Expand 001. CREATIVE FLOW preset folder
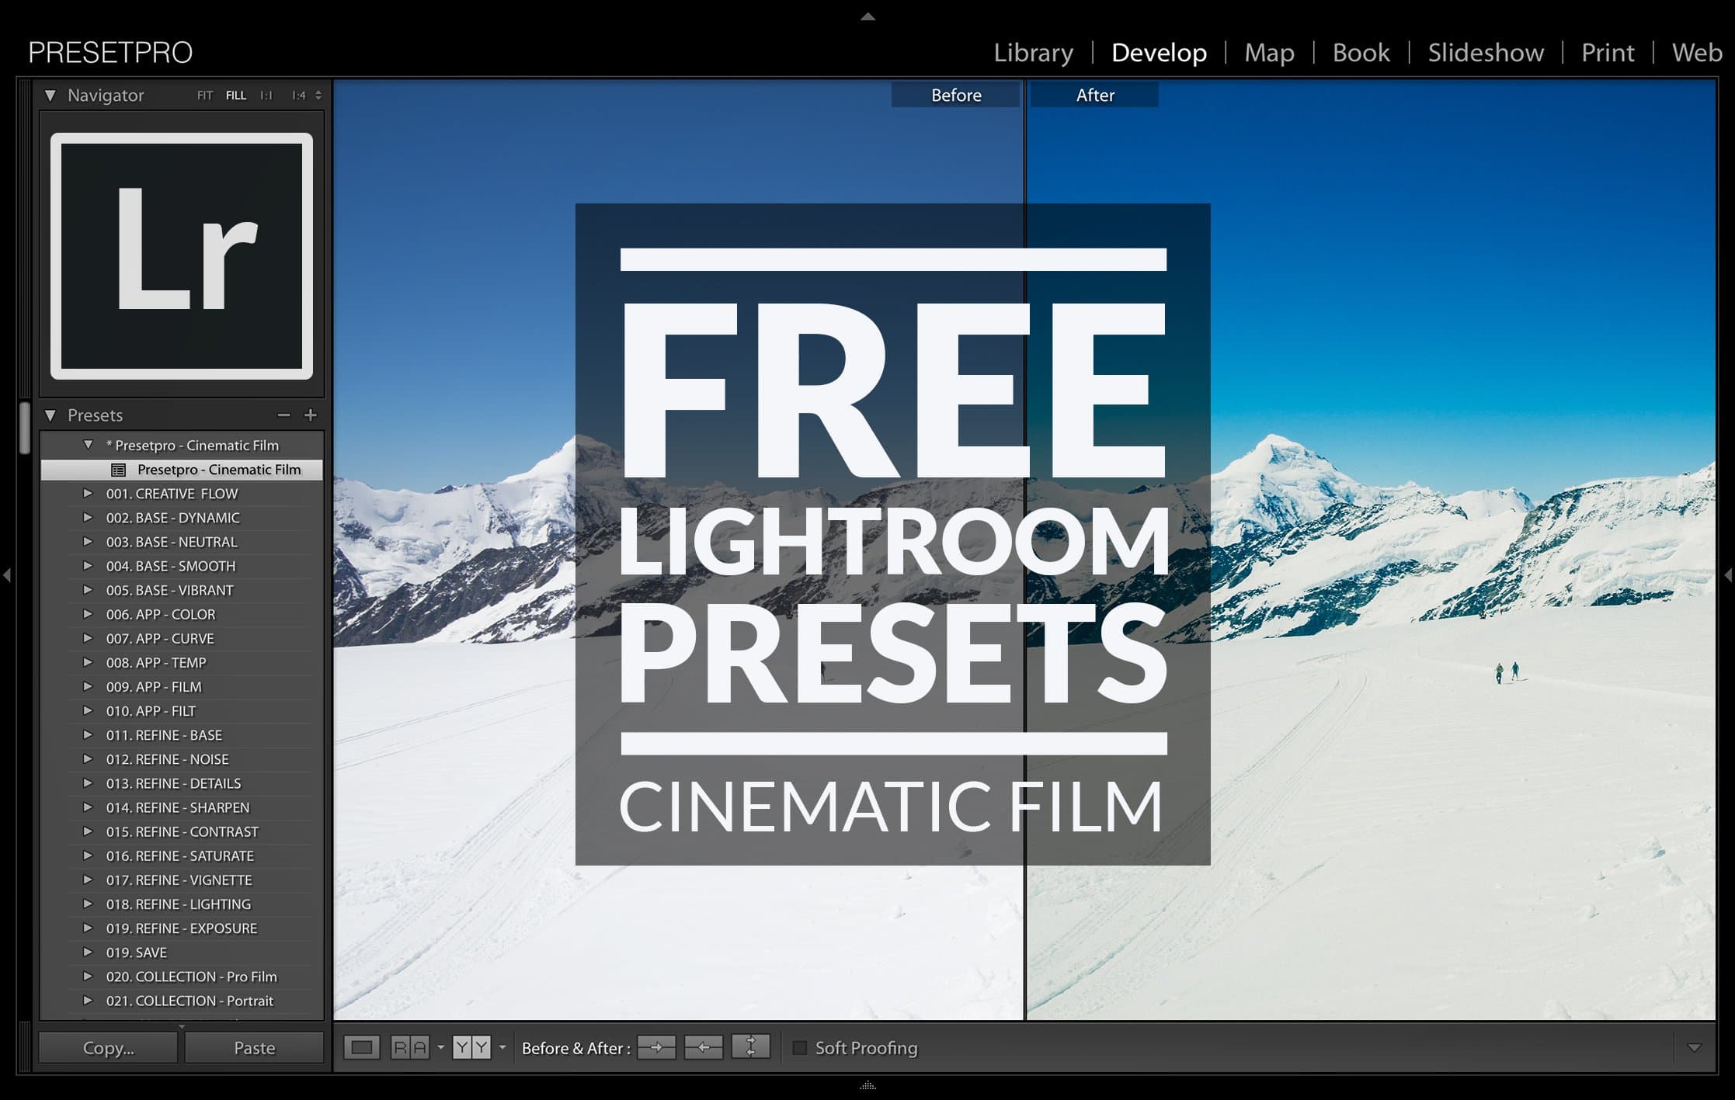Screen dimensions: 1735x1100 (88, 493)
